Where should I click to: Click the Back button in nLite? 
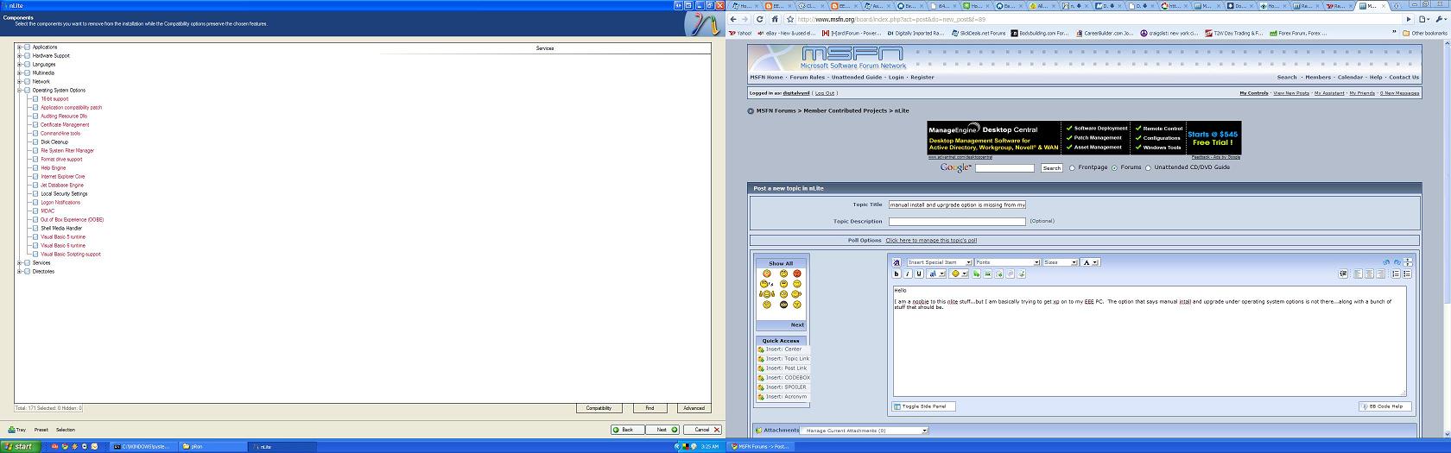[x=627, y=429]
